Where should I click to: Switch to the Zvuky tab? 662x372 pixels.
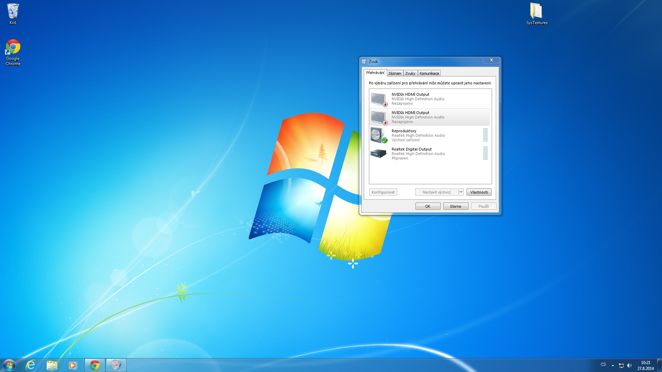(x=410, y=73)
